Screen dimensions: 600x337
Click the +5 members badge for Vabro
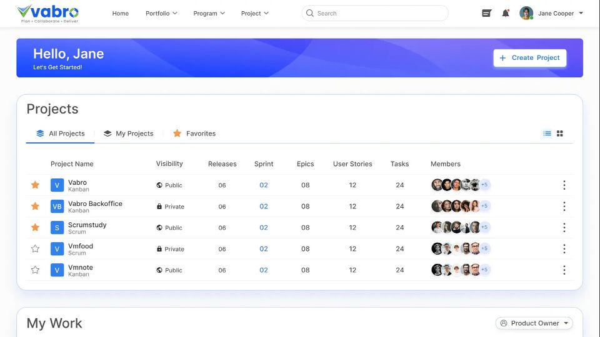pos(485,185)
